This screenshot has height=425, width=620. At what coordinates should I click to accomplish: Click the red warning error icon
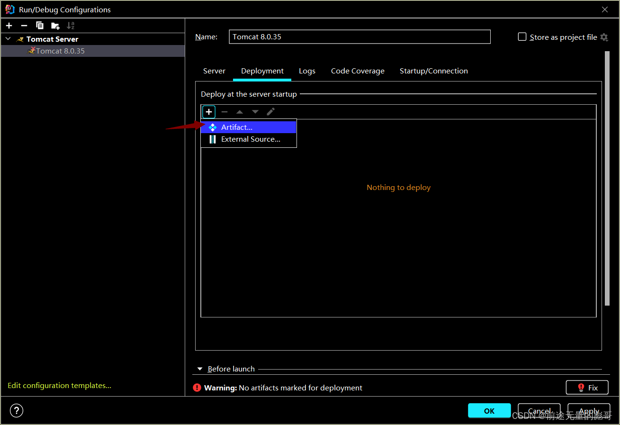click(197, 388)
